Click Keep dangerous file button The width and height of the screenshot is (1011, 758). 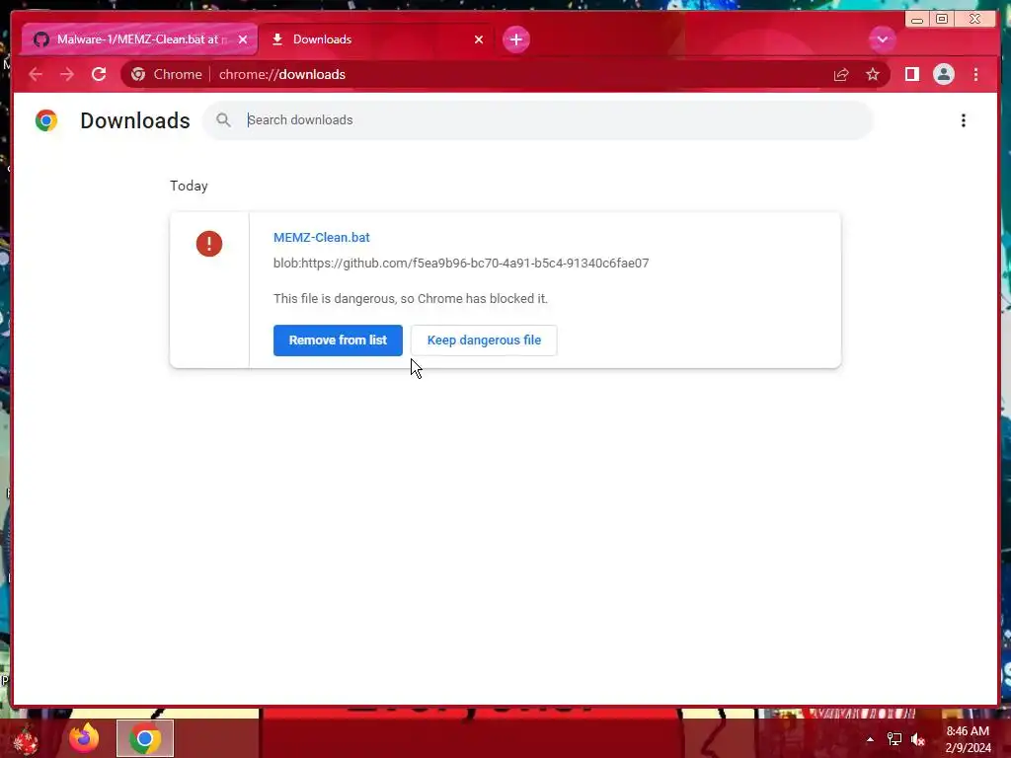484,341
